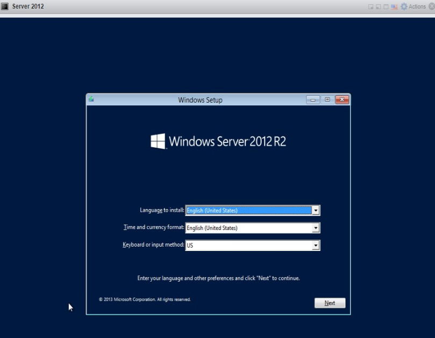
Task: Click the '© 2013 Microsoft Corporation' copyright text
Action: [145, 299]
